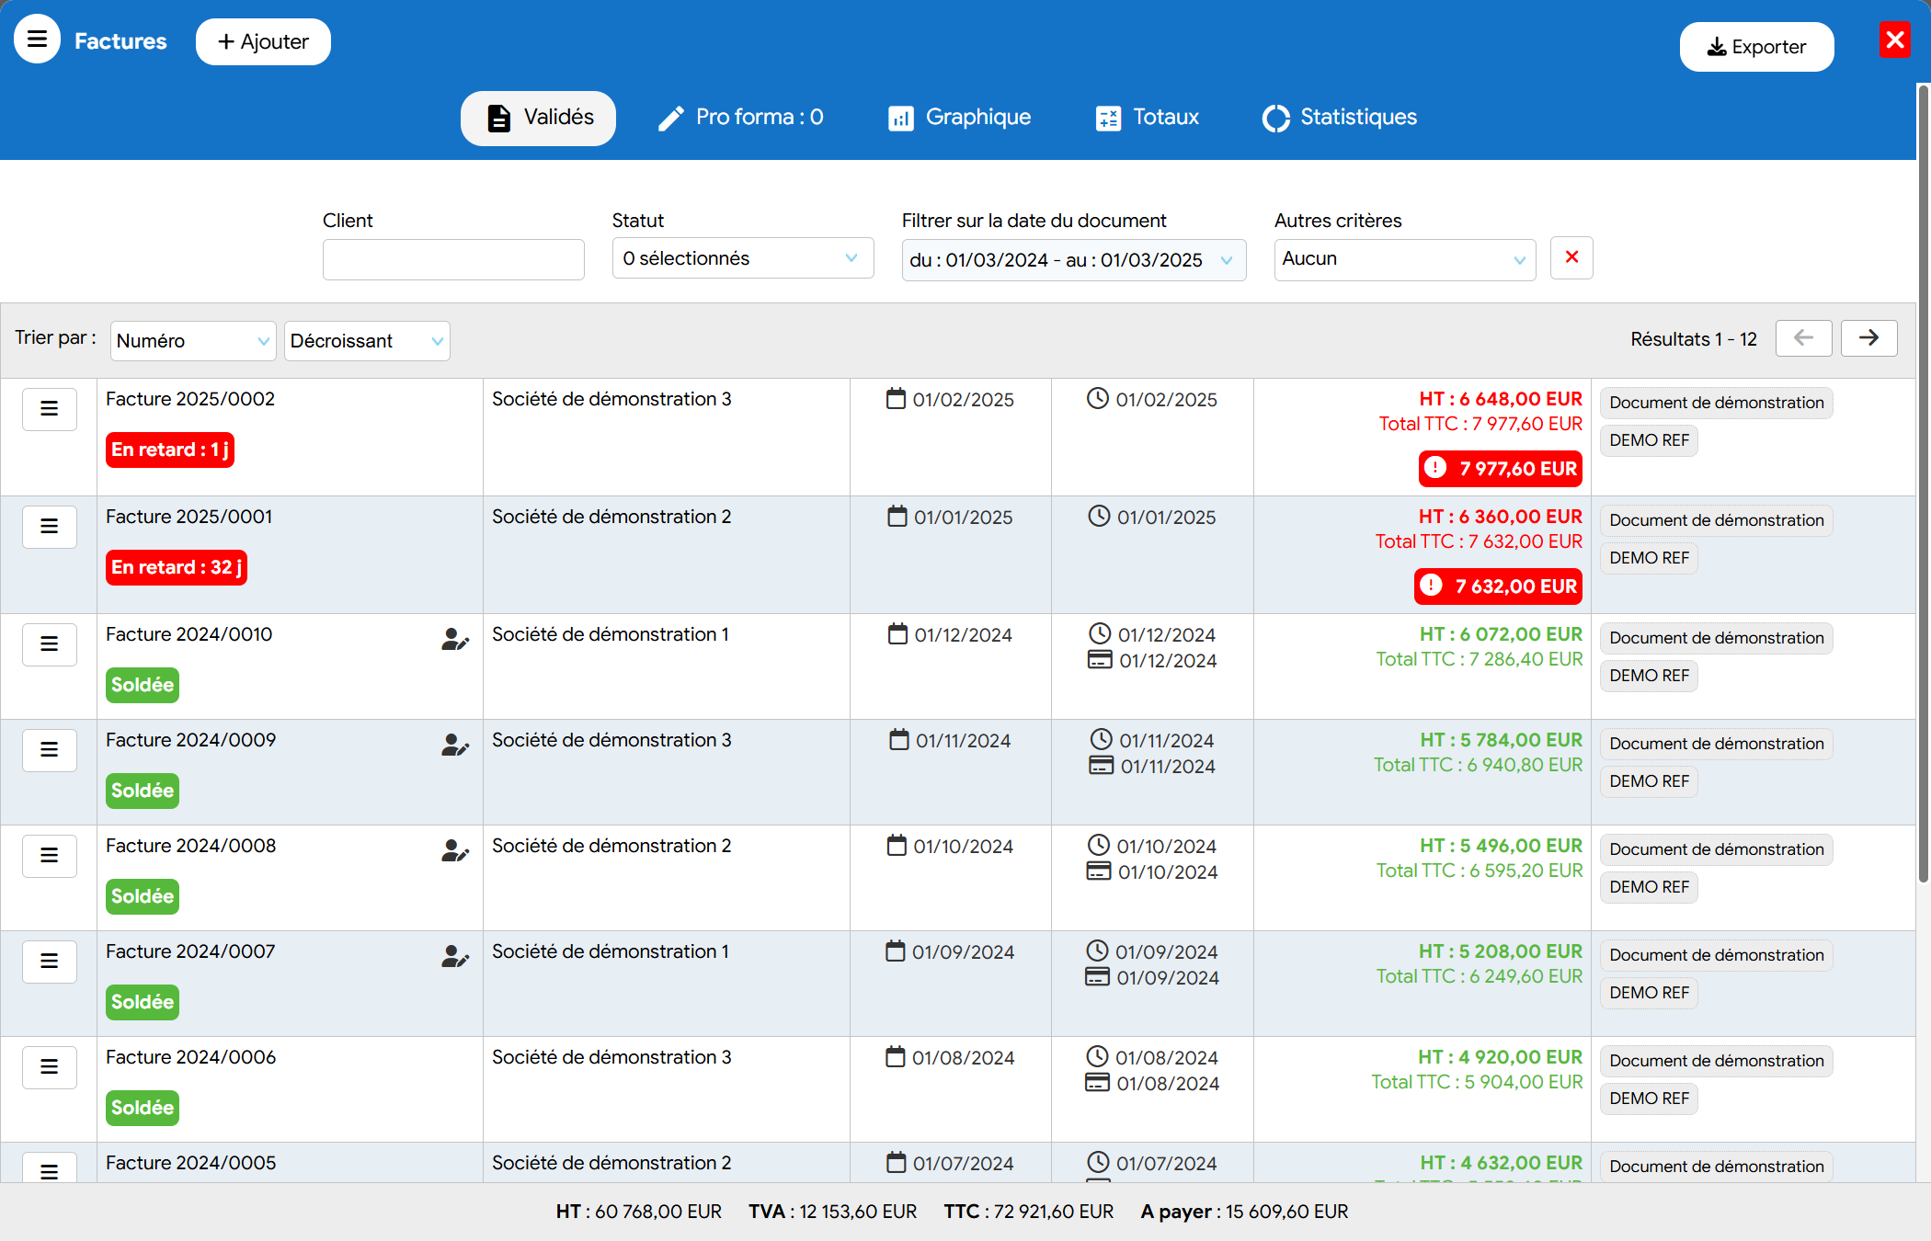Click payment card icon for 01/12/2024
The height and width of the screenshot is (1241, 1931).
tap(1100, 660)
